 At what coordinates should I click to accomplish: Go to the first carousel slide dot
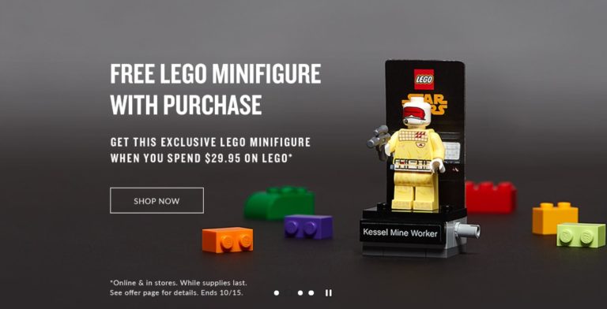pyautogui.click(x=277, y=292)
